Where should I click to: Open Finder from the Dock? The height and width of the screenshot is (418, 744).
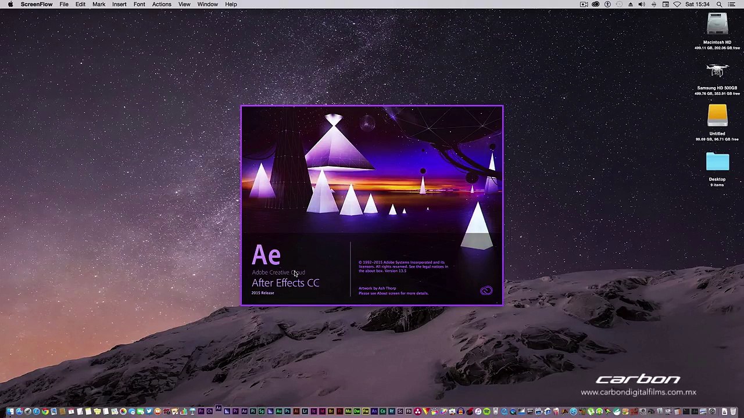[x=10, y=412]
